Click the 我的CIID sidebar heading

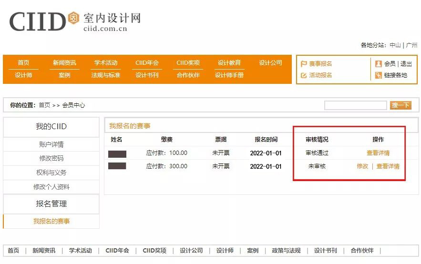[51, 126]
